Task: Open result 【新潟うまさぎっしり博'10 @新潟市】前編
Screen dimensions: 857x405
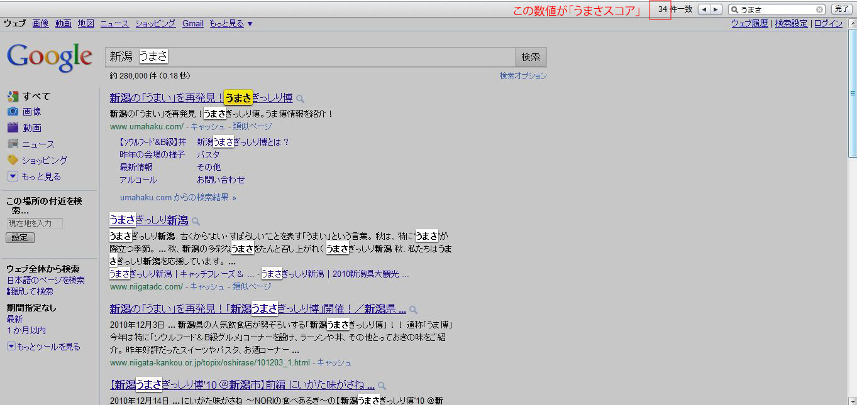Action: click(242, 385)
